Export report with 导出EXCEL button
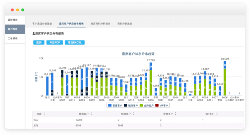Viewport: 250px width, 135px height. pos(74,42)
